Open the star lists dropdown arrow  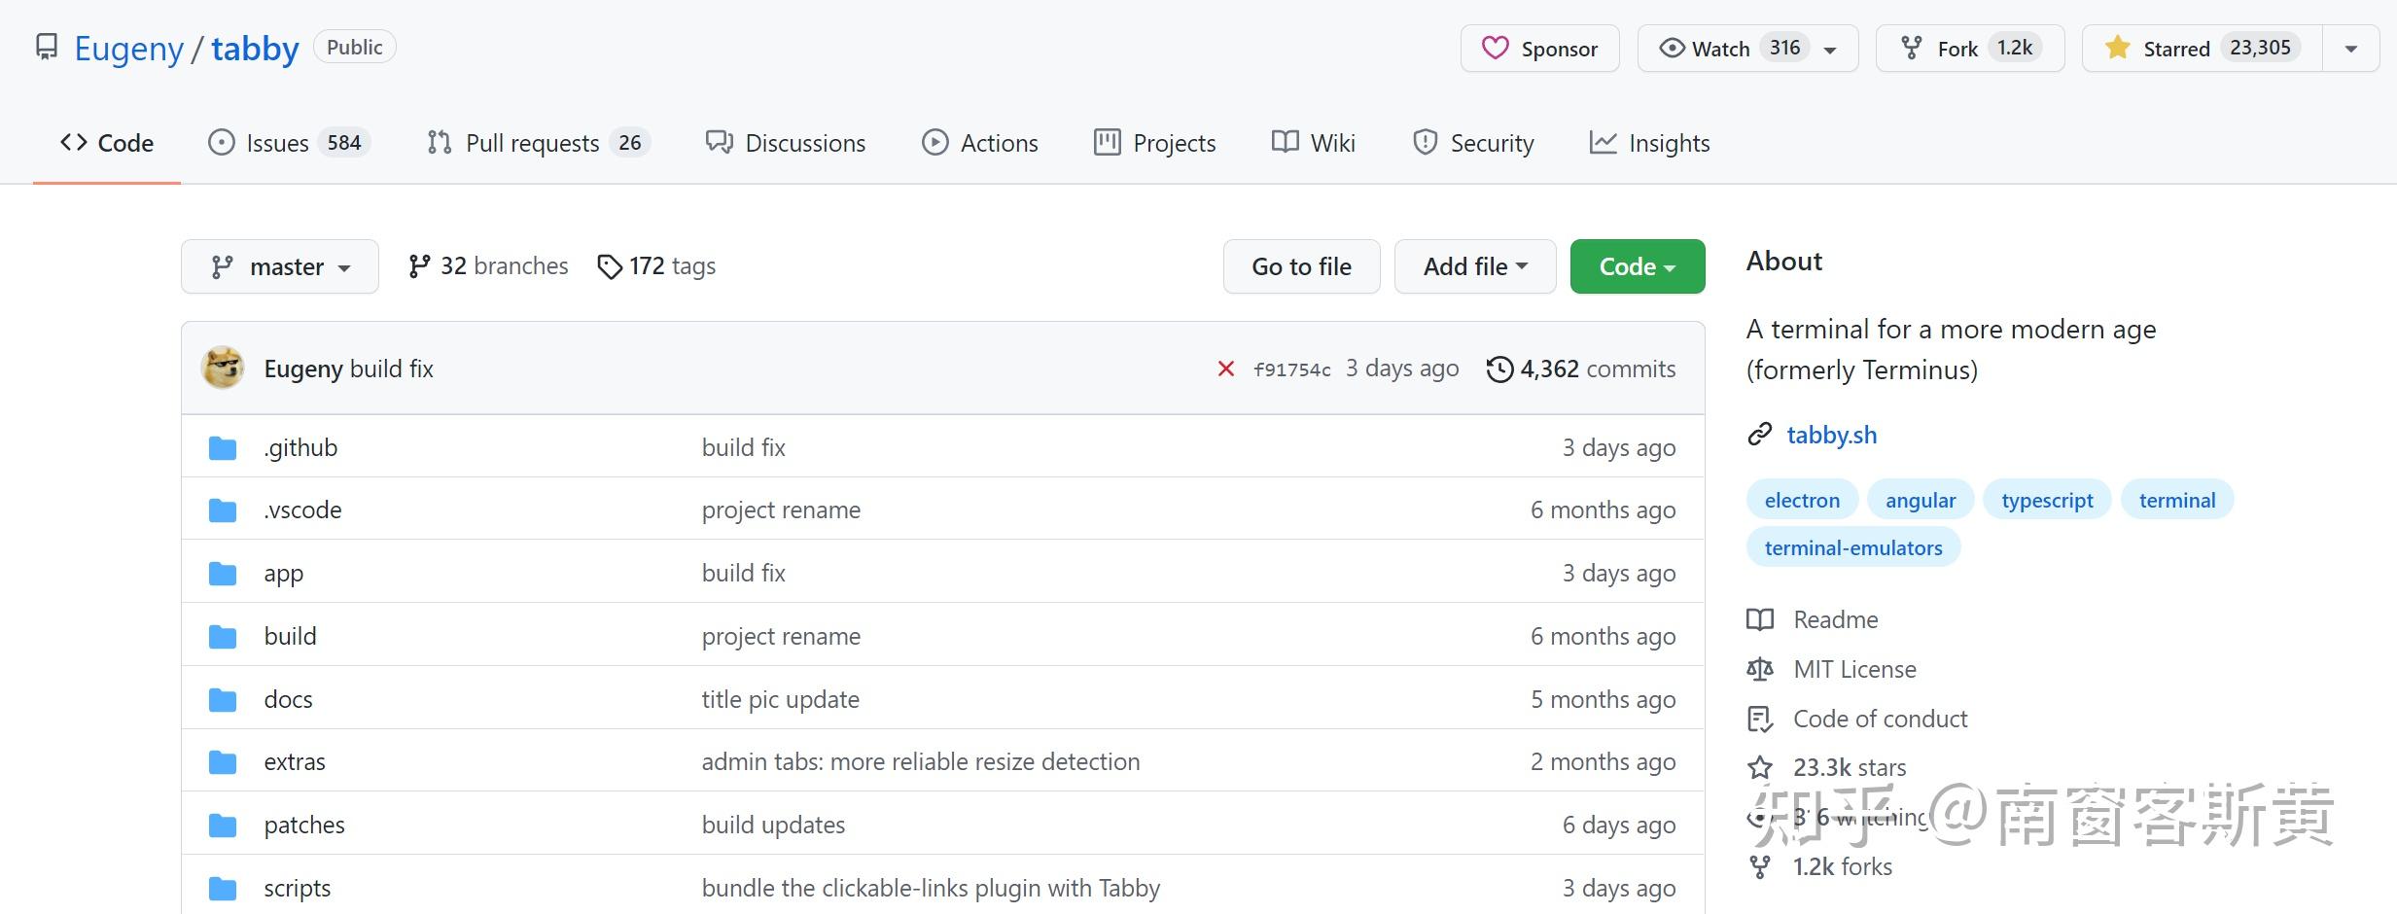(2351, 49)
